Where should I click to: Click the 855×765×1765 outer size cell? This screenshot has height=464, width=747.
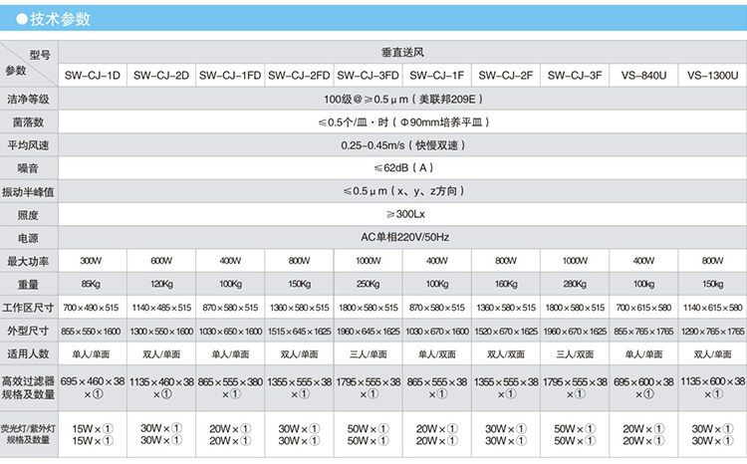(643, 332)
